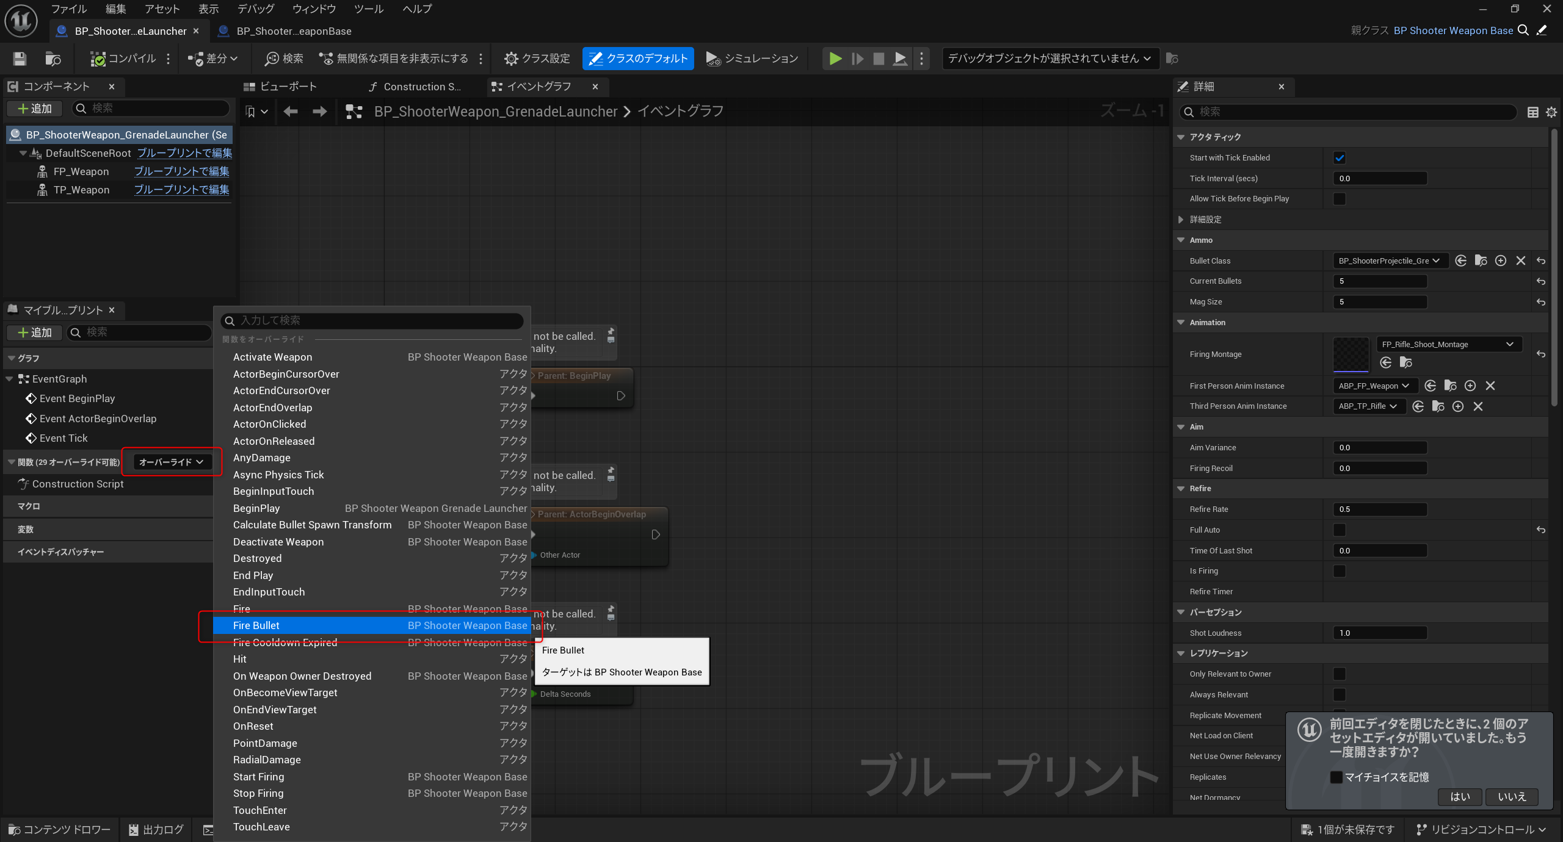The height and width of the screenshot is (842, 1563).
Task: Enable the Full Auto checkbox
Action: [1339, 530]
